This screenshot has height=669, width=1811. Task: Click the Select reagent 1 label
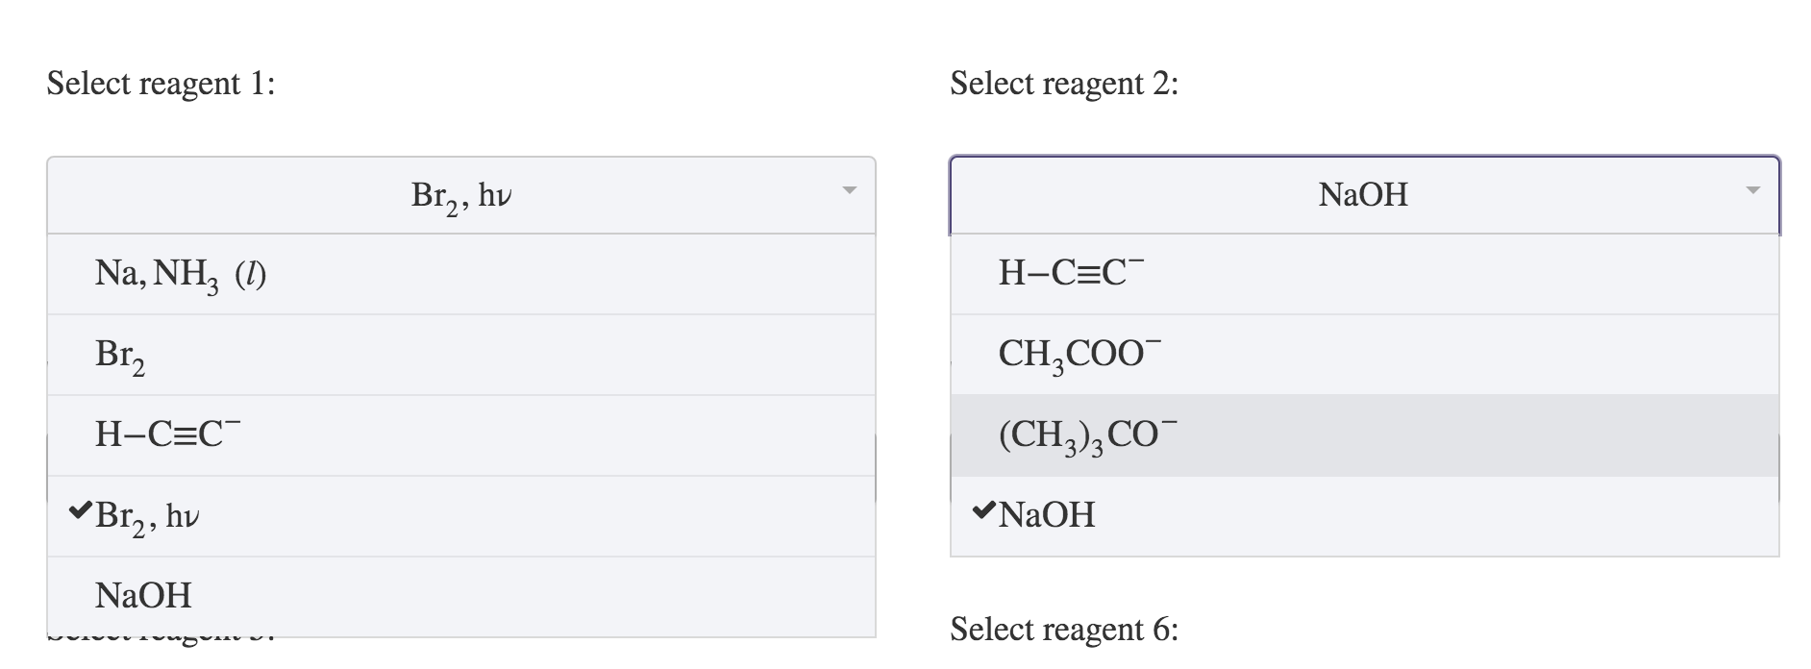(x=161, y=85)
